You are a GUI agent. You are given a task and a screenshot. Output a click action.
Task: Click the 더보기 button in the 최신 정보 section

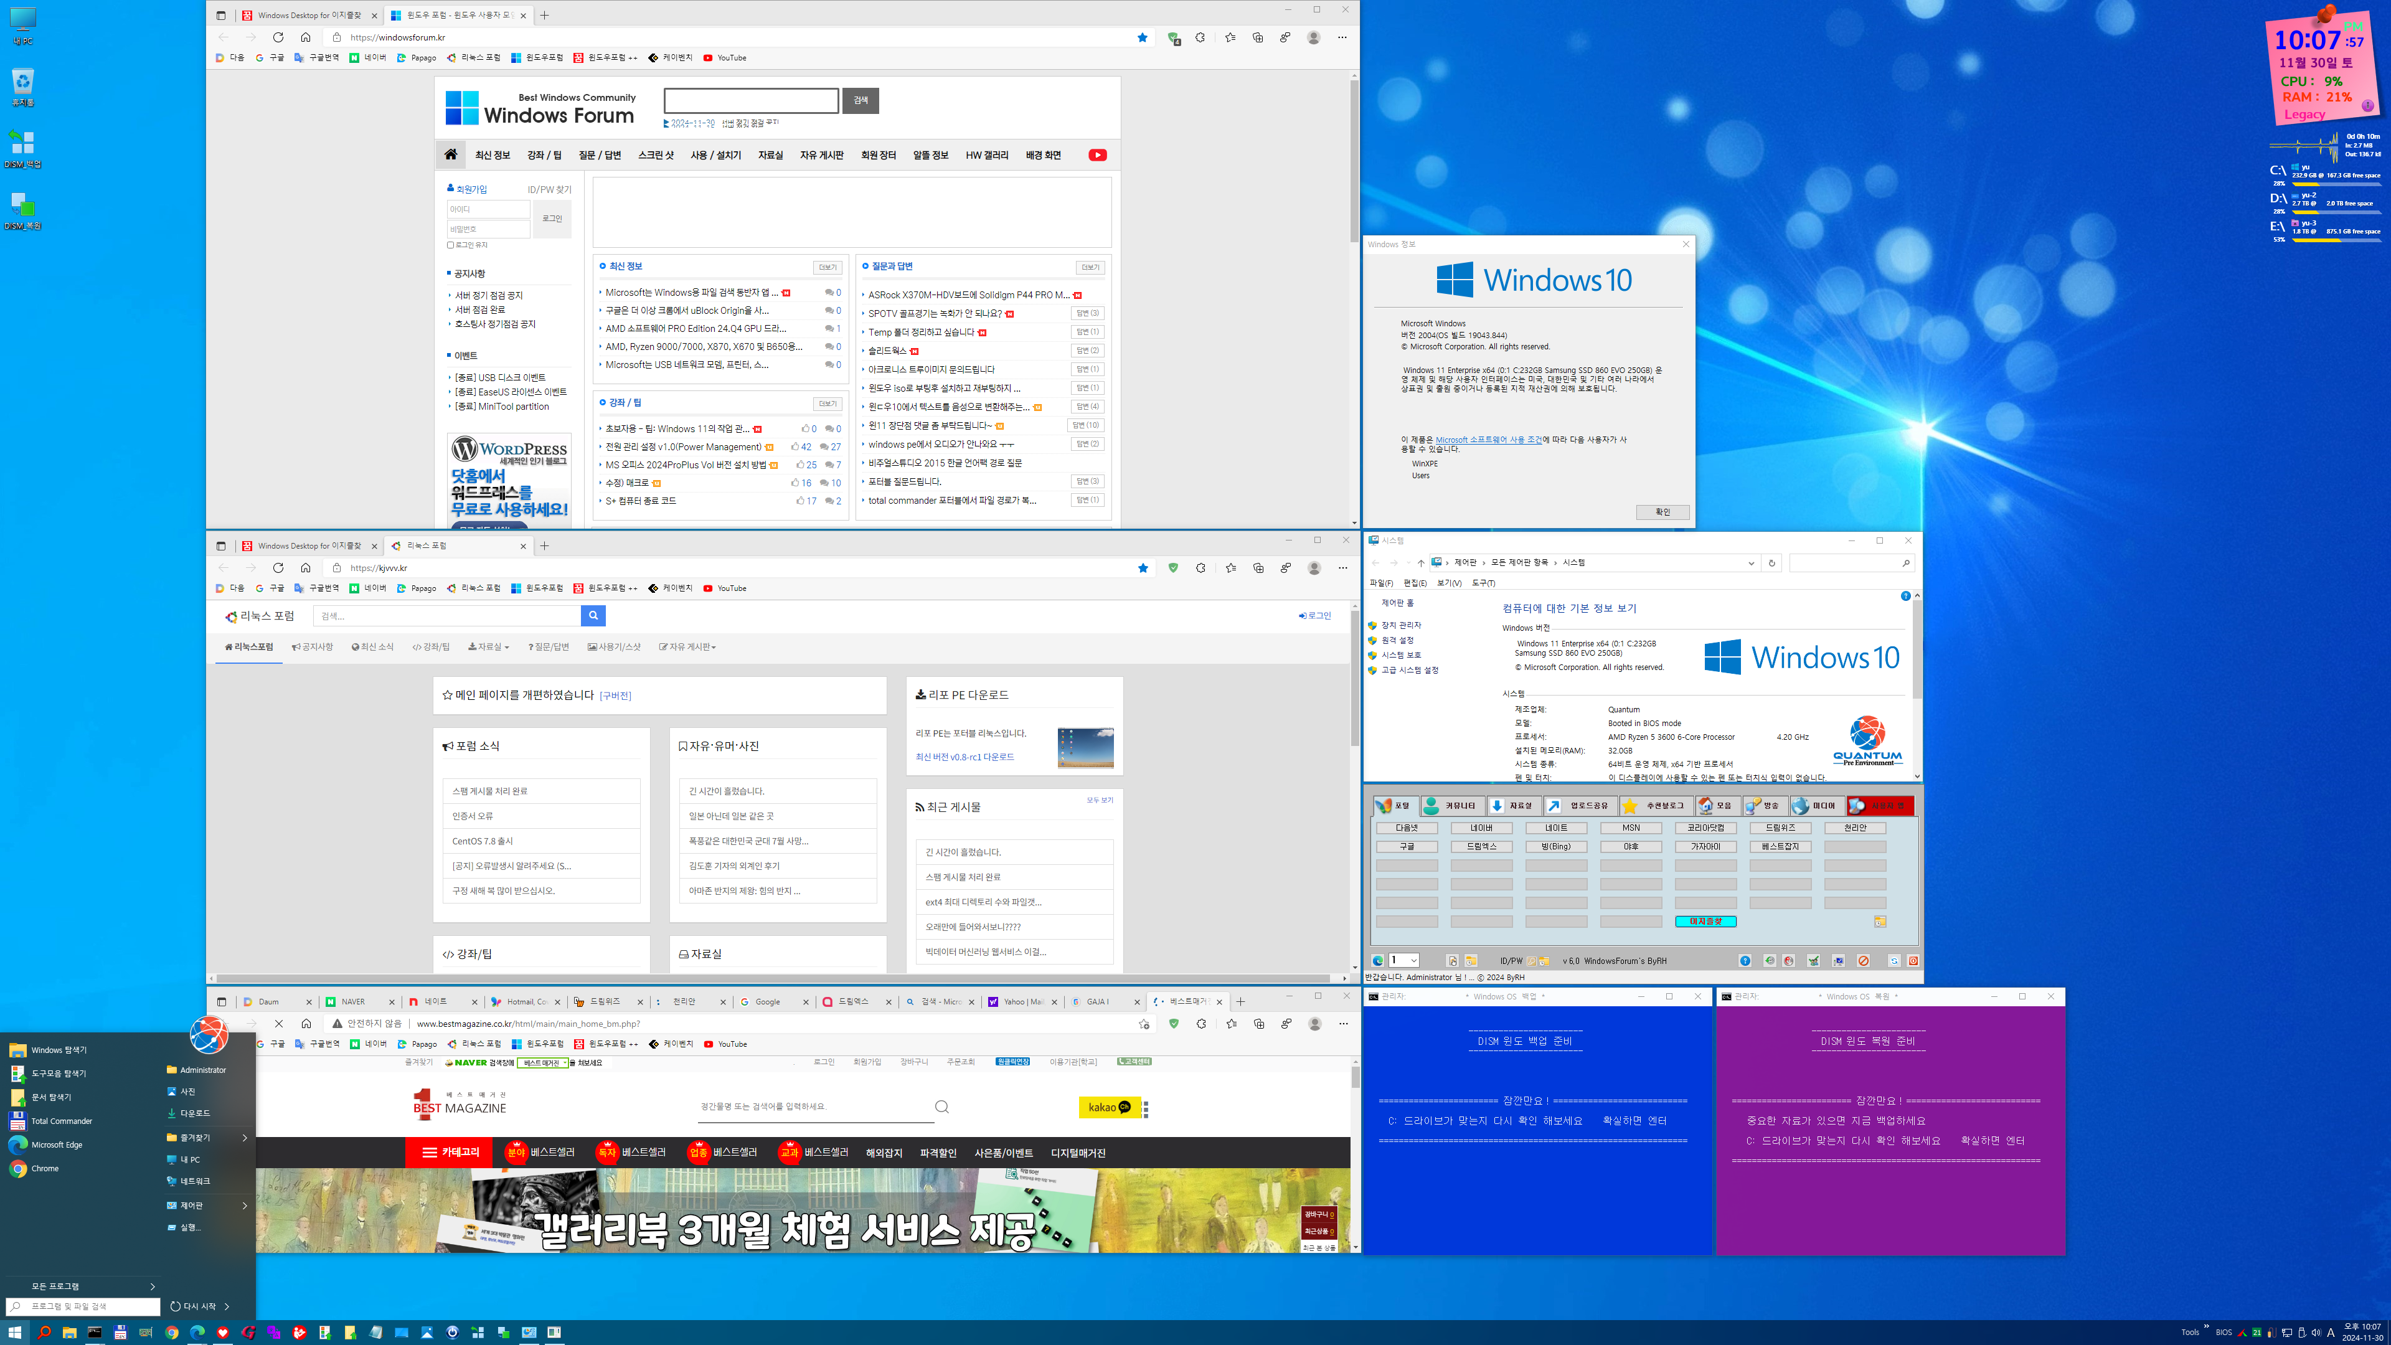[x=827, y=267]
